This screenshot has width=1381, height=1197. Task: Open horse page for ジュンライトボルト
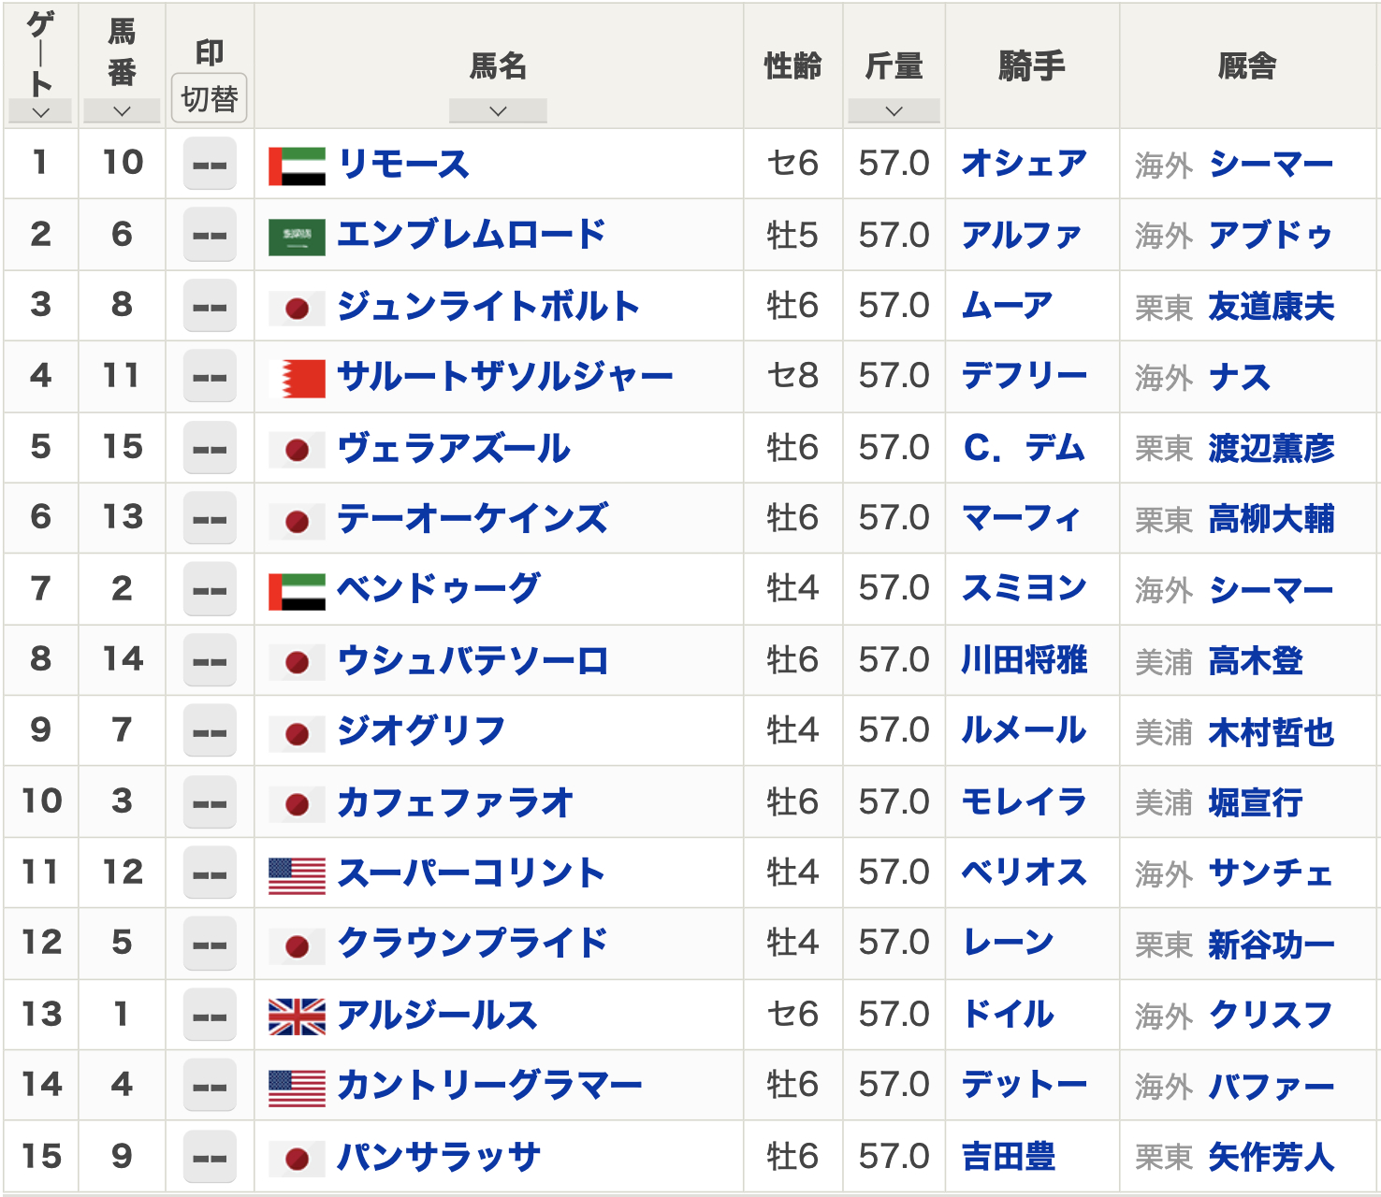point(487,307)
